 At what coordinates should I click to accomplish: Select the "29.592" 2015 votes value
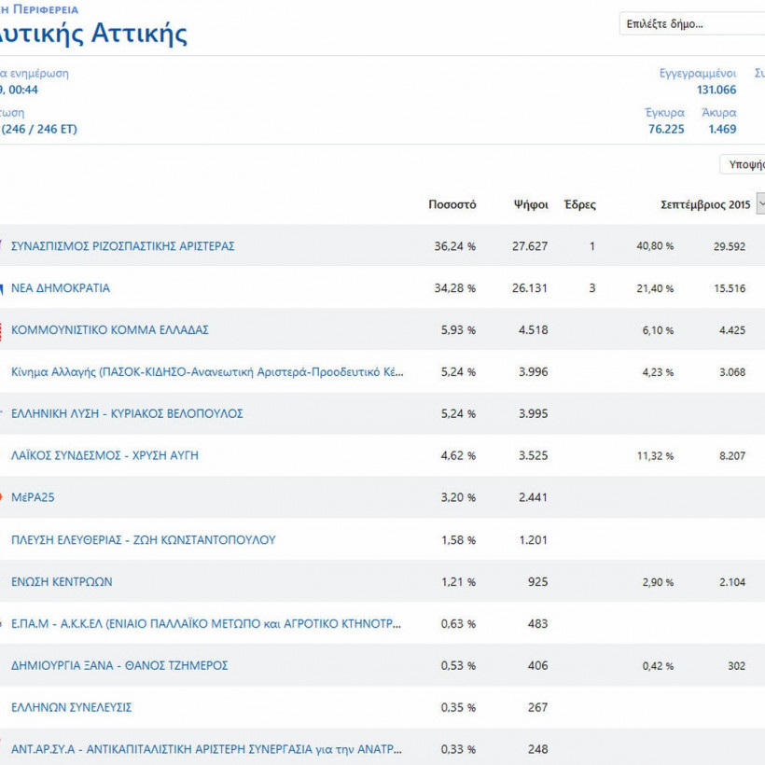pyautogui.click(x=730, y=246)
